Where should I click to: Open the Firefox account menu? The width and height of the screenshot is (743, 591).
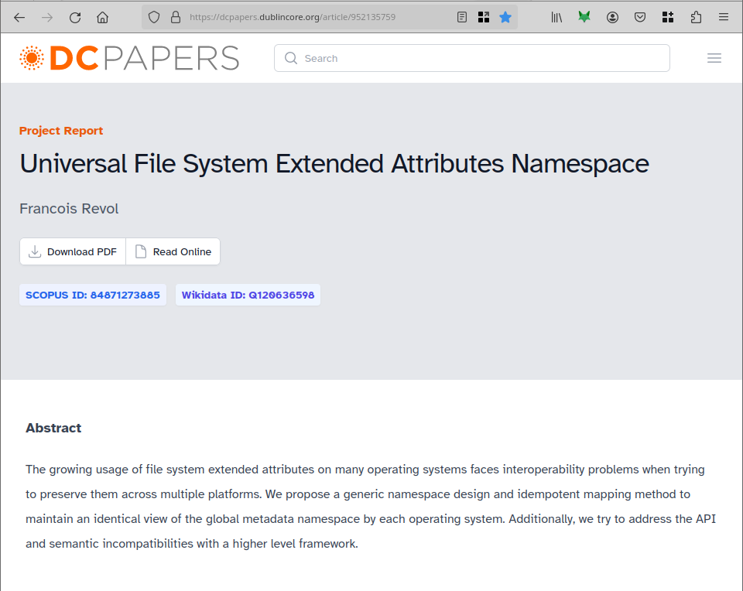pyautogui.click(x=612, y=17)
